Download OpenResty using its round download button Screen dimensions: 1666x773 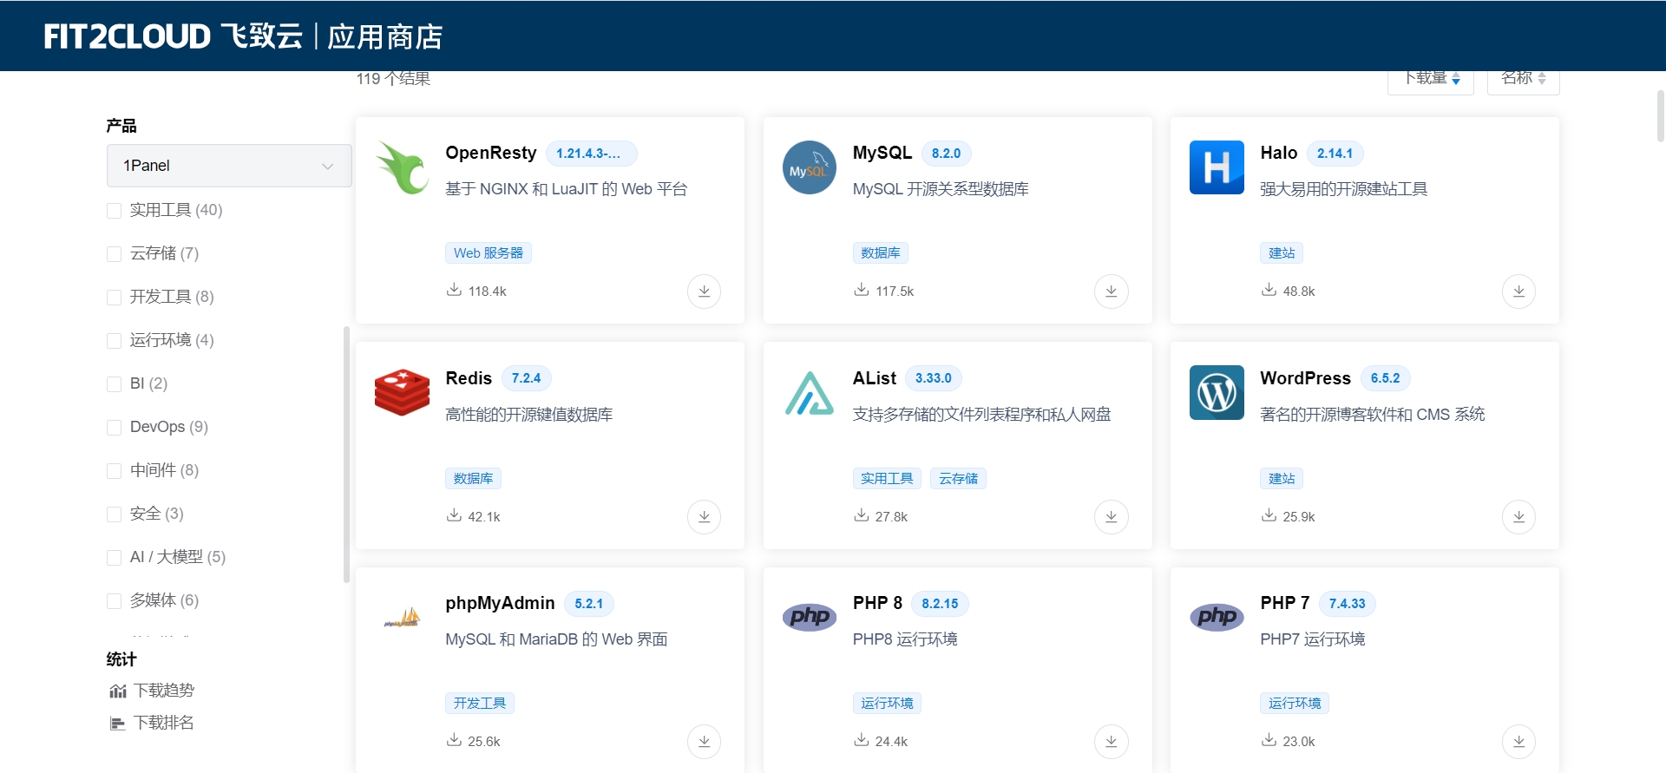point(704,292)
